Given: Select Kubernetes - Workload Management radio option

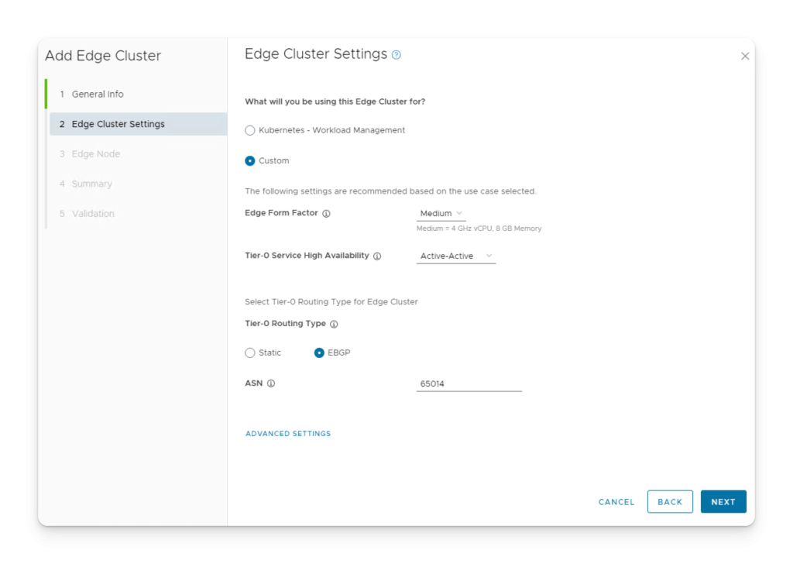Looking at the screenshot, I should point(250,130).
